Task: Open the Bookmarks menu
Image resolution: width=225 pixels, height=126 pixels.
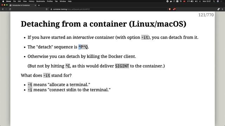Action: point(41,1)
